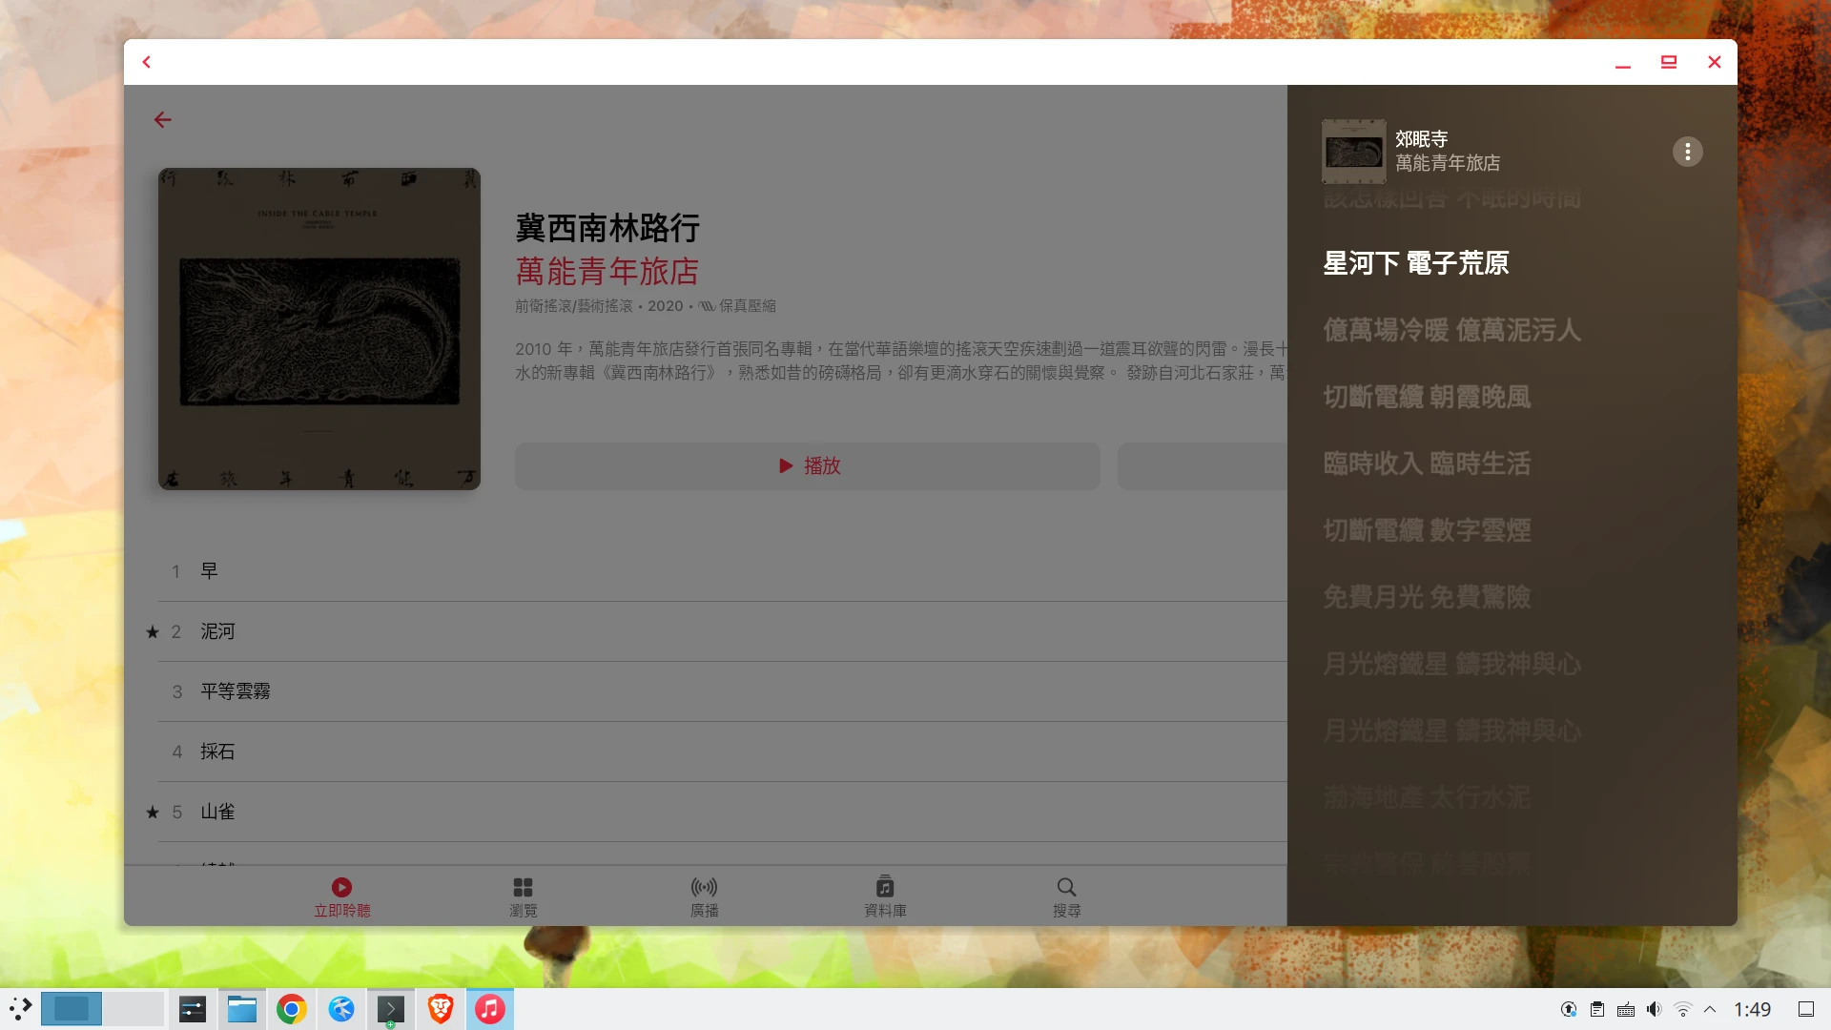Open the 搜尋 search tab
1831x1030 pixels.
(1066, 897)
